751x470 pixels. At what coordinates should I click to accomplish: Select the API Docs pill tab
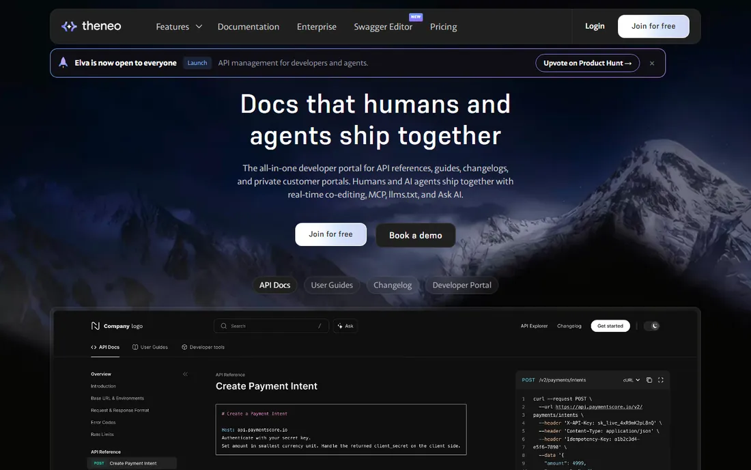pyautogui.click(x=275, y=285)
